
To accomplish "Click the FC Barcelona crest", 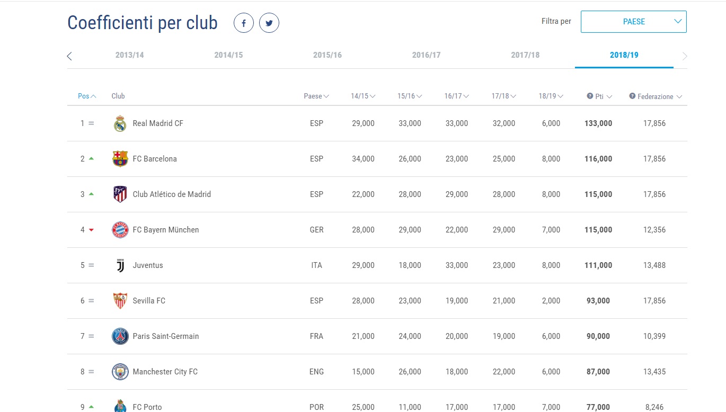I will click(x=120, y=159).
